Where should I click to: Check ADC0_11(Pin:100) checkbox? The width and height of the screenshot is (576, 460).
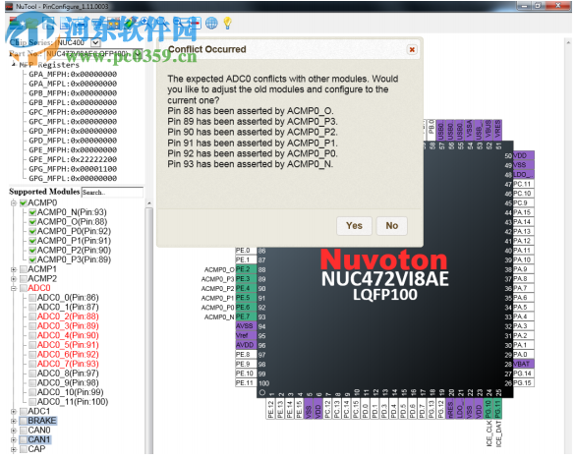pyautogui.click(x=32, y=402)
